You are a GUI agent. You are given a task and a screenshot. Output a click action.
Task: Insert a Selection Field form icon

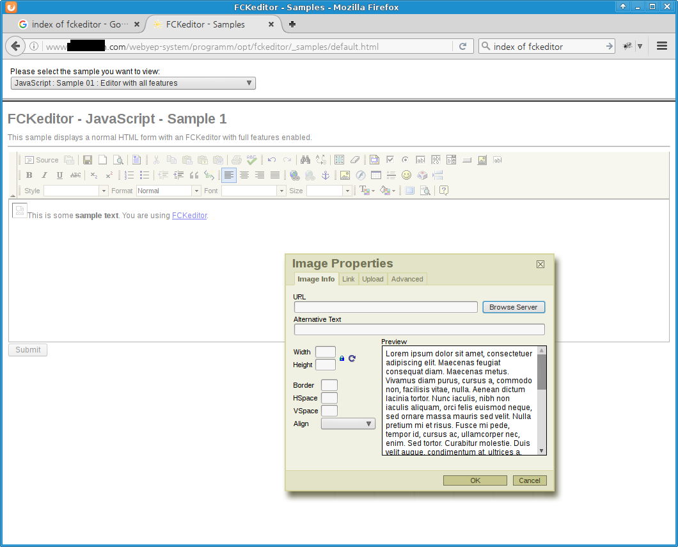click(x=452, y=160)
